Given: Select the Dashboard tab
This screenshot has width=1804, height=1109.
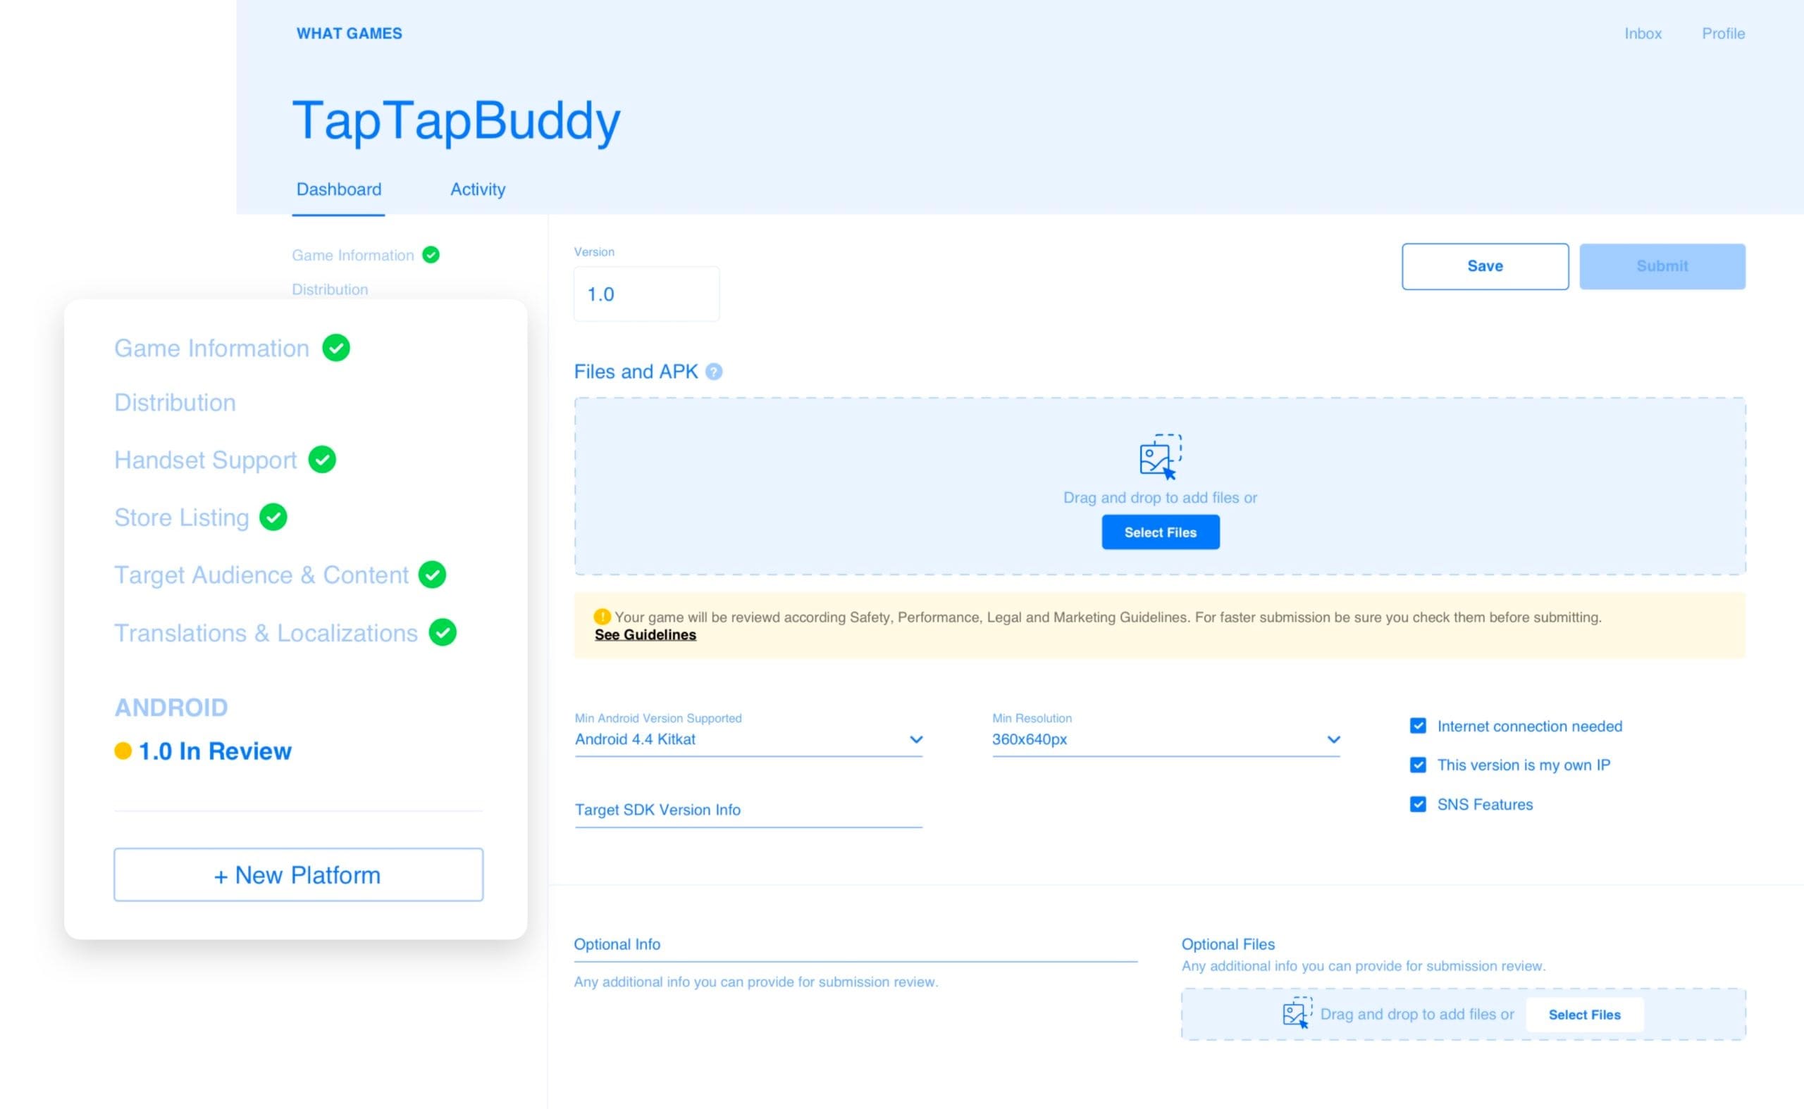Looking at the screenshot, I should click(338, 189).
